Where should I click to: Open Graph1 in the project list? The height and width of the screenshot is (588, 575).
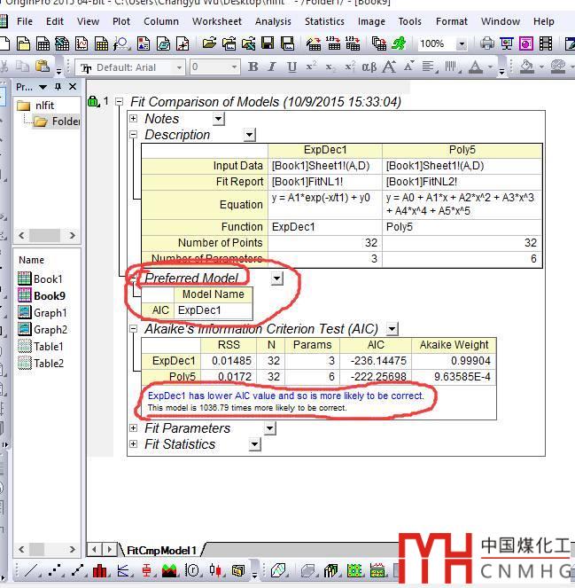coord(50,313)
